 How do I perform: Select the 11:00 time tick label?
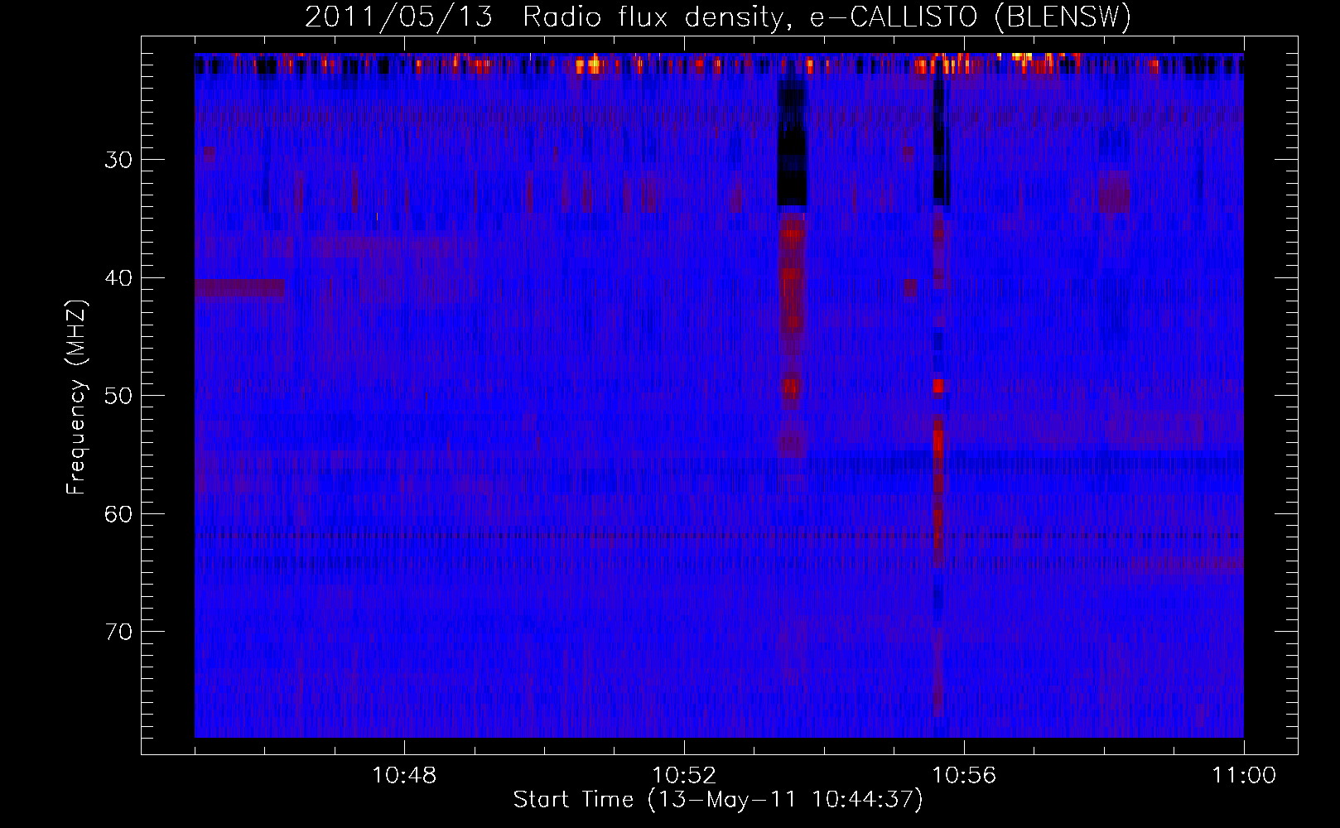tap(1244, 776)
